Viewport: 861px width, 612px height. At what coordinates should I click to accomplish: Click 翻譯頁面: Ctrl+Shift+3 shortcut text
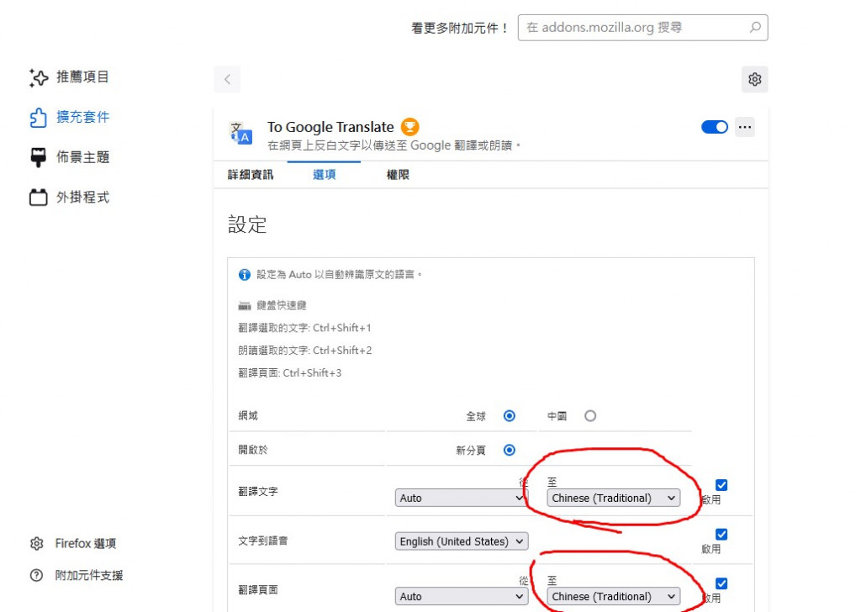290,372
